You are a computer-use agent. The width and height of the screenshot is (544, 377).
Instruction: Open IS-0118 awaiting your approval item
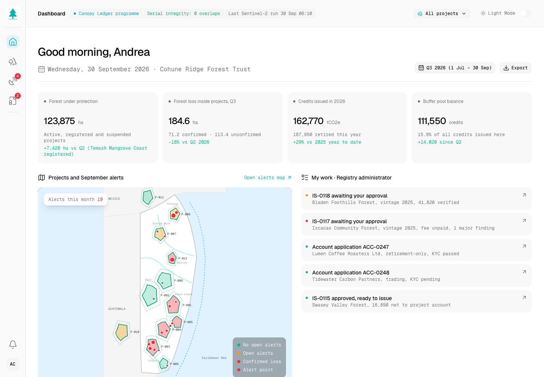(416, 199)
